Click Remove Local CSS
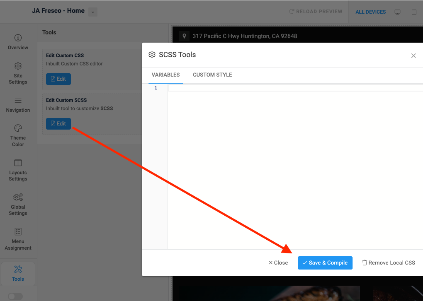 (x=389, y=263)
